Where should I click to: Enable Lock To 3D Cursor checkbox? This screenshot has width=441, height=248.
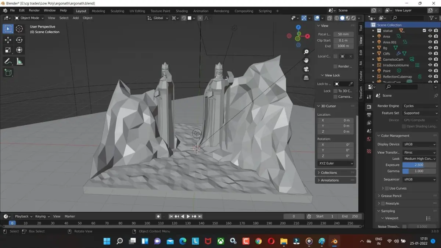[x=335, y=91]
